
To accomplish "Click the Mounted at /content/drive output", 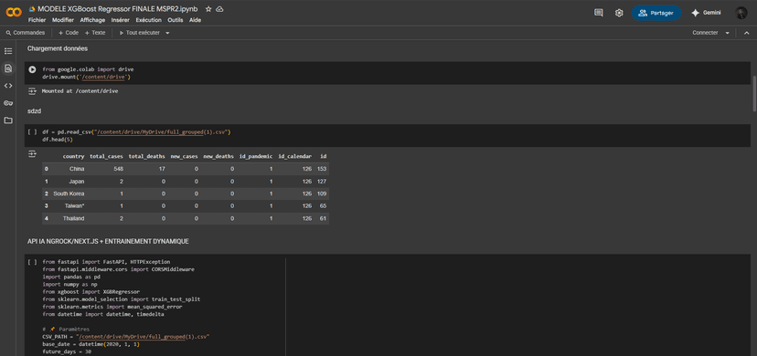I will 80,90.
